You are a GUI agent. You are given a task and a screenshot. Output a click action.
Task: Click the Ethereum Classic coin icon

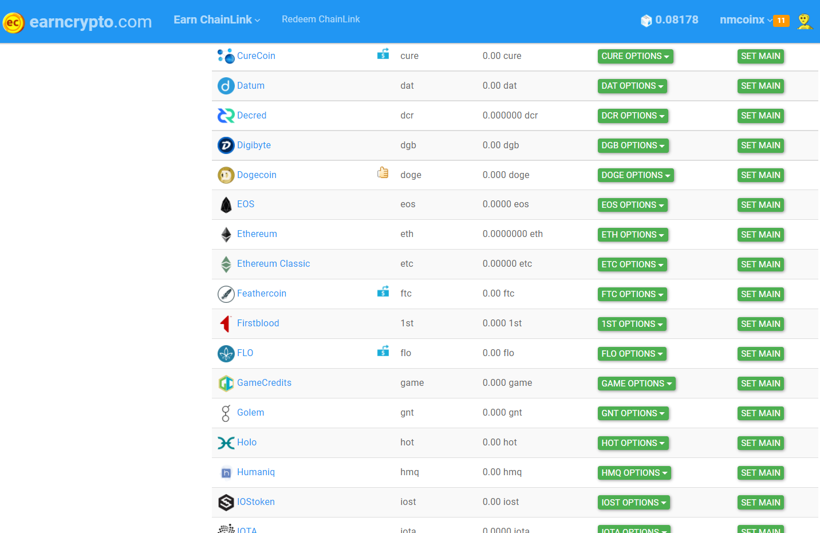(x=226, y=264)
